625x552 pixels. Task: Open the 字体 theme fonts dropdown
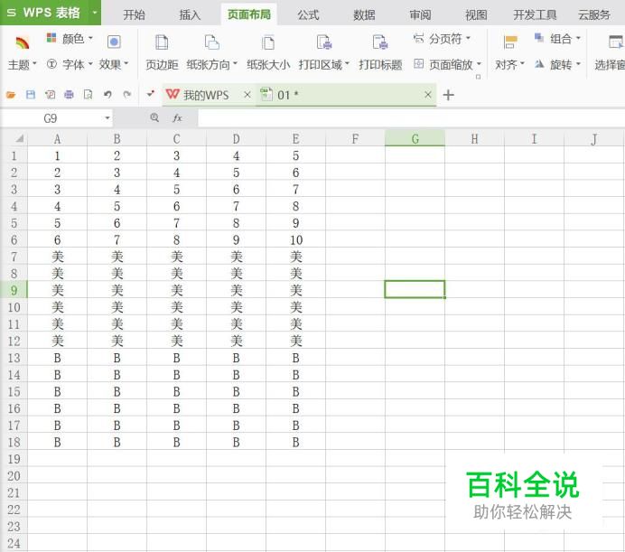coord(70,64)
